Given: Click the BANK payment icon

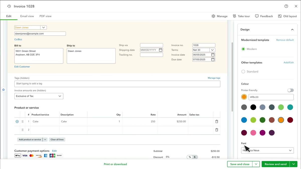Looking at the screenshot, I should (59, 155).
